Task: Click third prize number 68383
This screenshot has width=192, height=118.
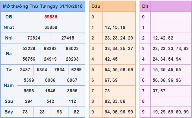Action: (50, 49)
